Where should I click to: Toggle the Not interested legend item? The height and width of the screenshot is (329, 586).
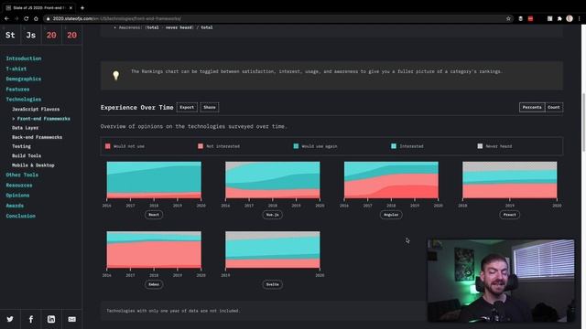pos(219,146)
